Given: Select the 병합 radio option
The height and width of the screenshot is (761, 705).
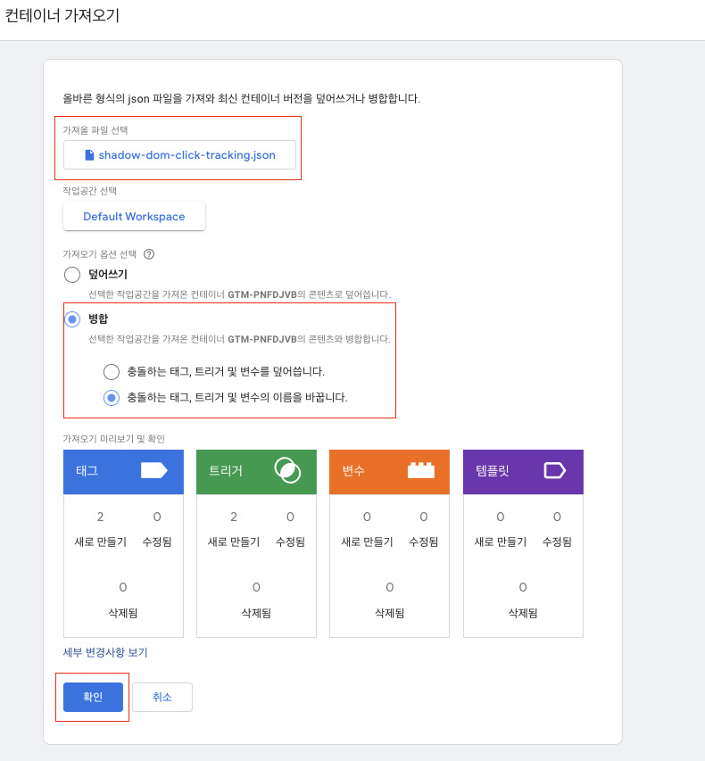Looking at the screenshot, I should [72, 319].
